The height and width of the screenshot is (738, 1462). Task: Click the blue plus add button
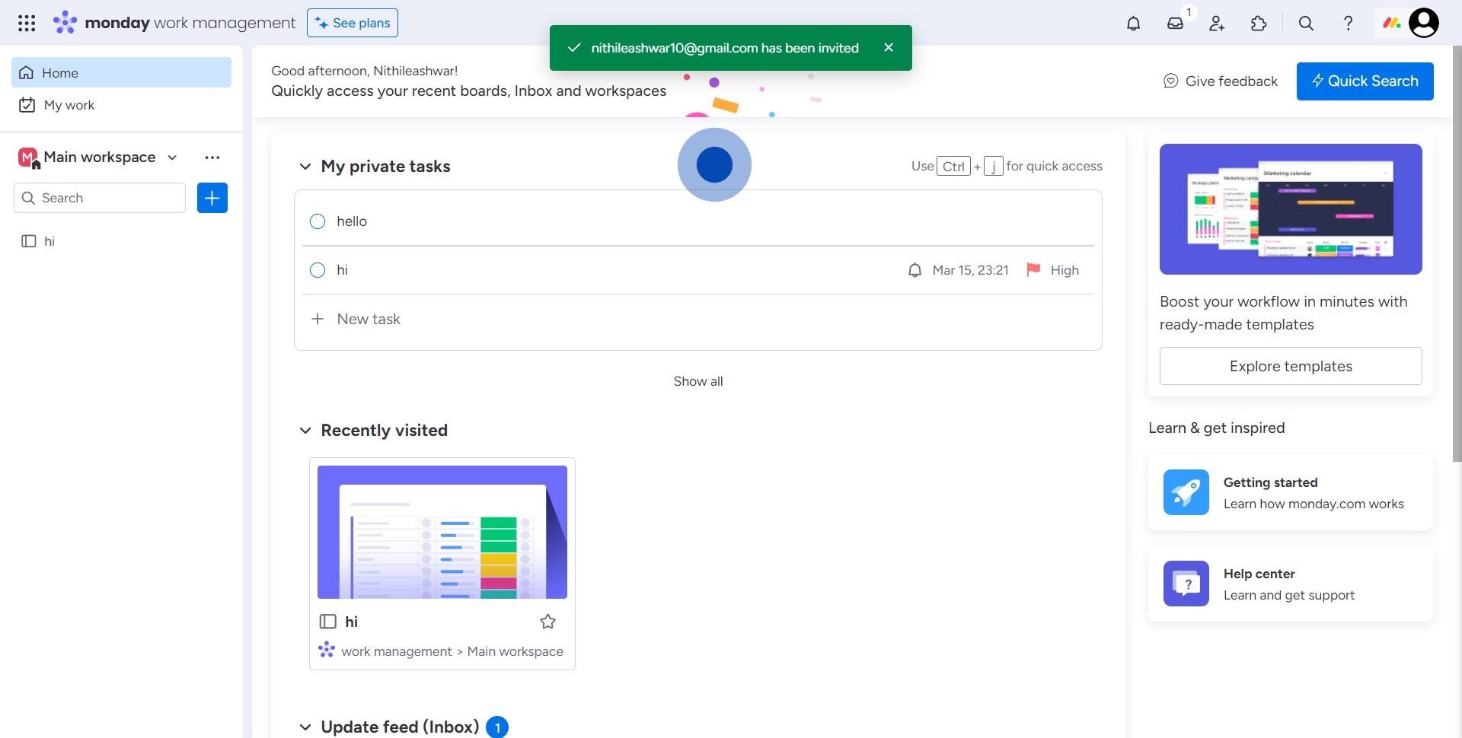click(212, 198)
